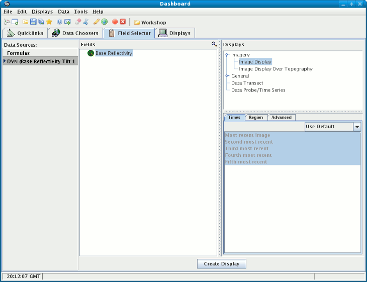This screenshot has width=367, height=282.
Task: Open the Region tab
Action: tap(255, 118)
